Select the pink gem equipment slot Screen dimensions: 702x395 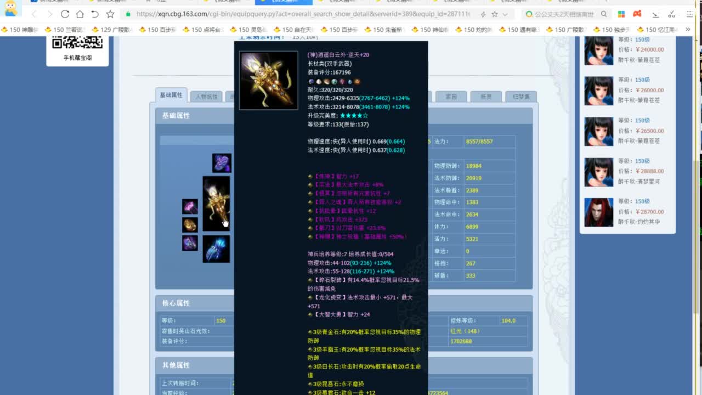click(x=190, y=207)
